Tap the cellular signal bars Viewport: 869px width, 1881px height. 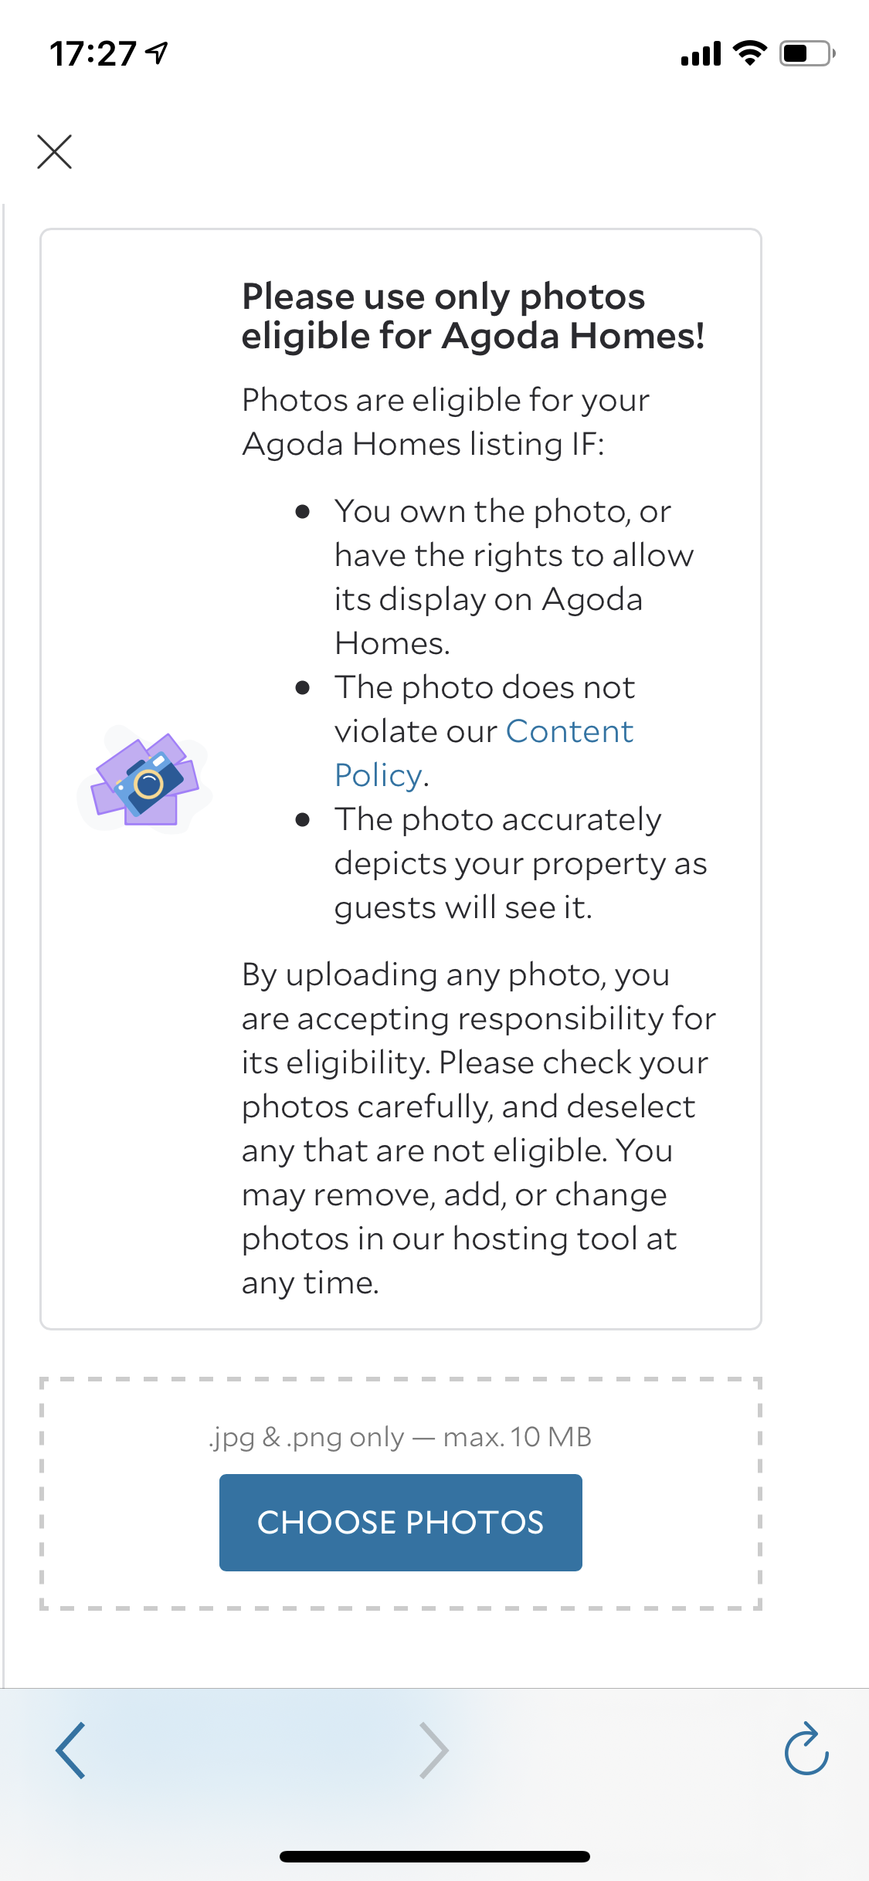pos(701,54)
